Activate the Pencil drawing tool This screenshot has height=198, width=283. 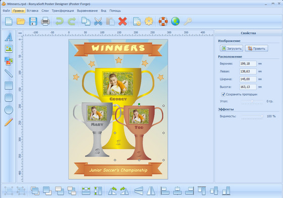coord(9,122)
